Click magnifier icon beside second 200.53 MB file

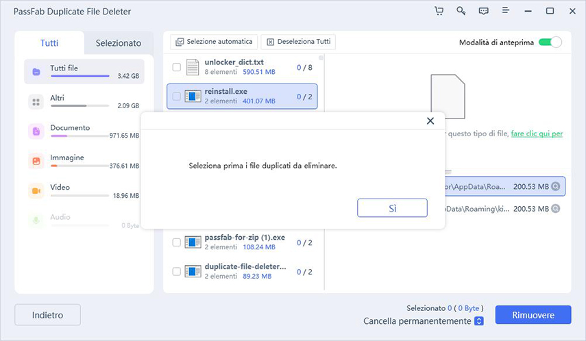(x=556, y=208)
